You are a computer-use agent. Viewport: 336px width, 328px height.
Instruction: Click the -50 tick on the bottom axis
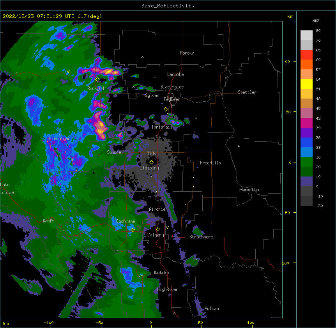pyautogui.click(x=99, y=323)
